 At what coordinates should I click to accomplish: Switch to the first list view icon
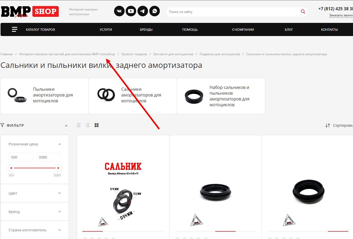click(x=79, y=125)
